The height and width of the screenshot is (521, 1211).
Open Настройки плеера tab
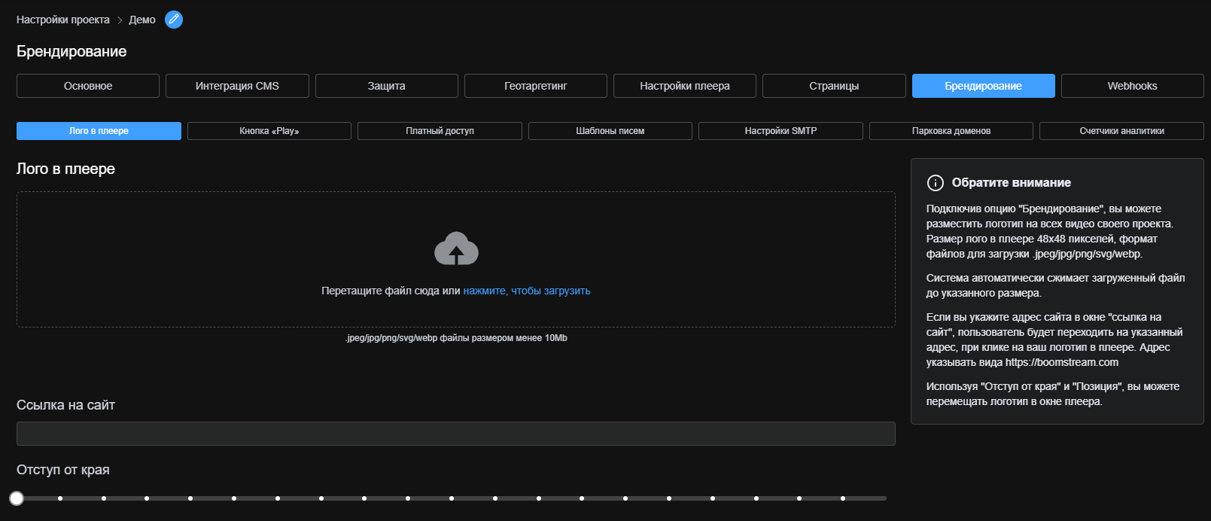click(x=685, y=86)
